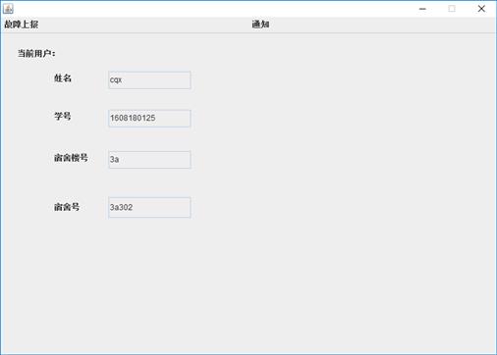Click the Java application icon in title bar

click(x=8, y=9)
